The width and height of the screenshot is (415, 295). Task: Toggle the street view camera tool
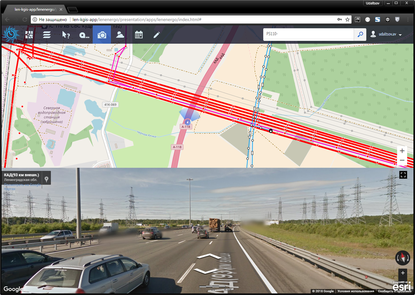point(102,35)
